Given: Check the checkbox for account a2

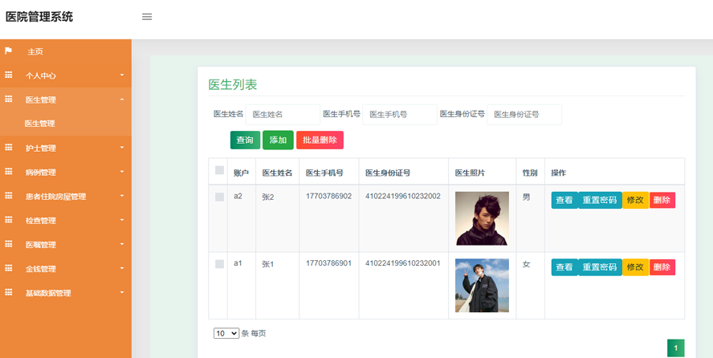Looking at the screenshot, I should pyautogui.click(x=219, y=197).
